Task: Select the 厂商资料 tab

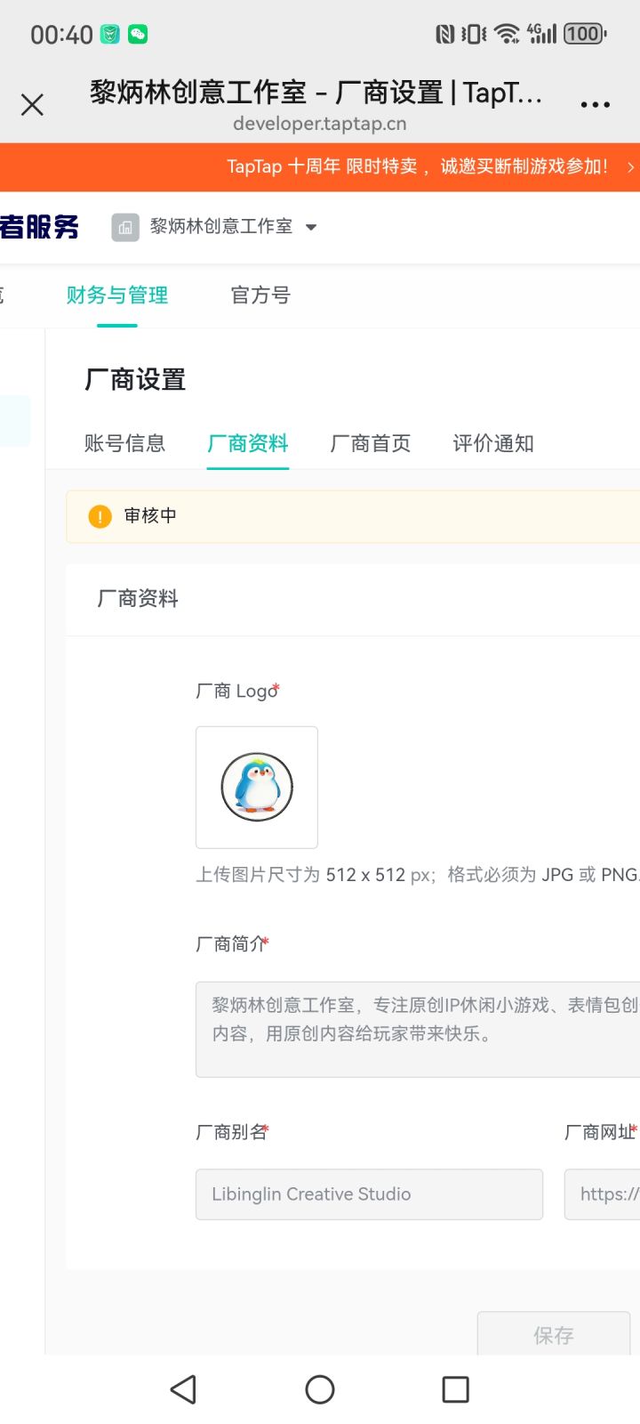Action: pyautogui.click(x=247, y=443)
